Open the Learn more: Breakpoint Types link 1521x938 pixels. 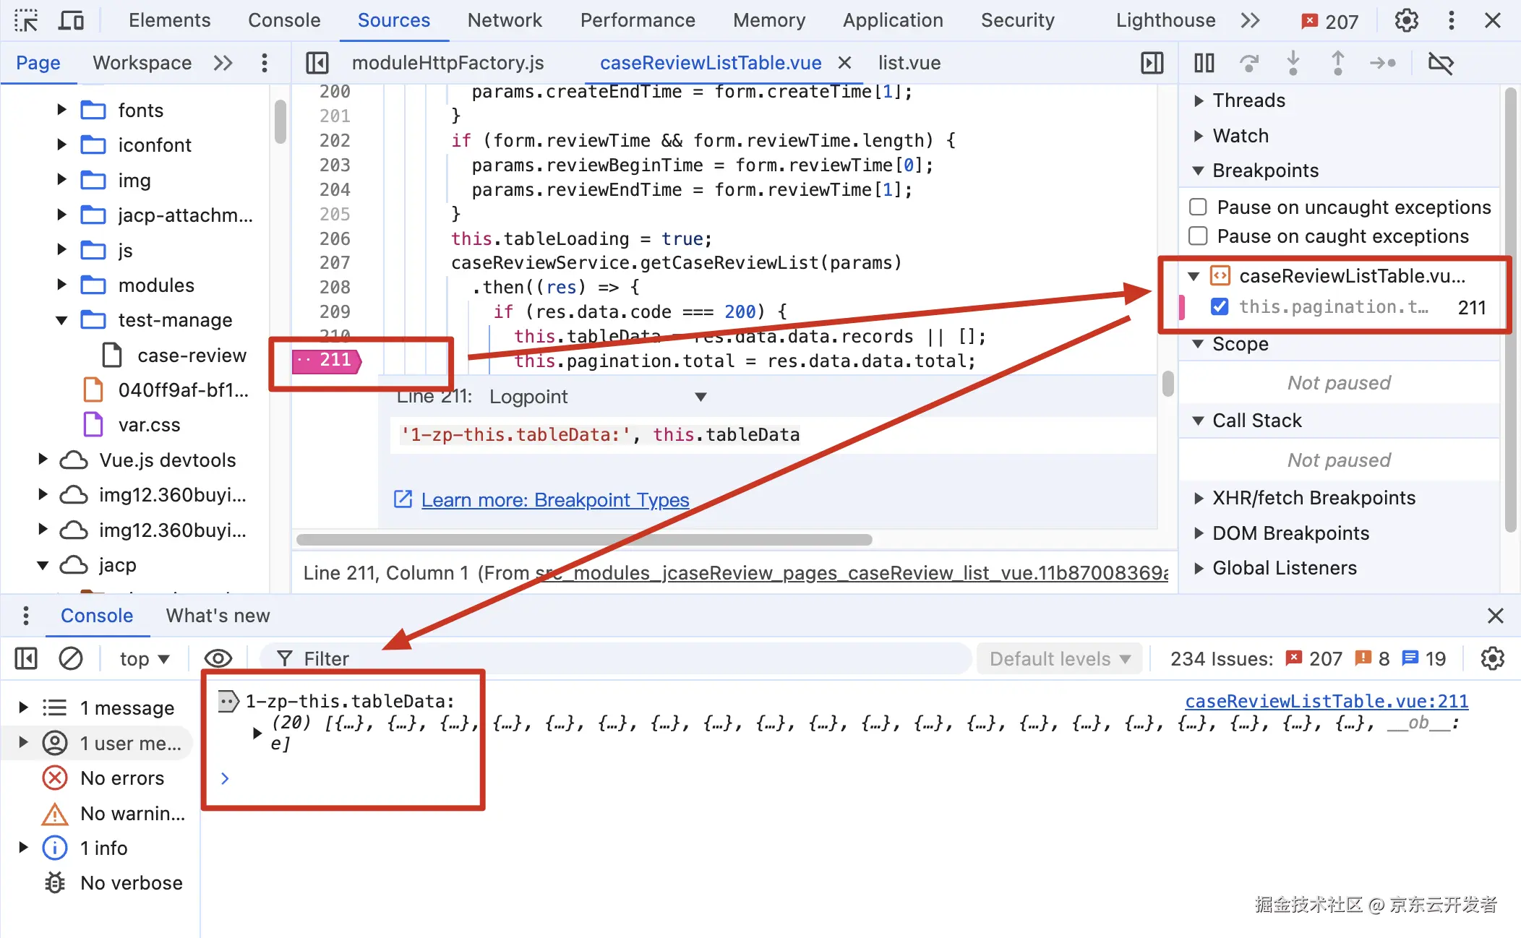554,500
